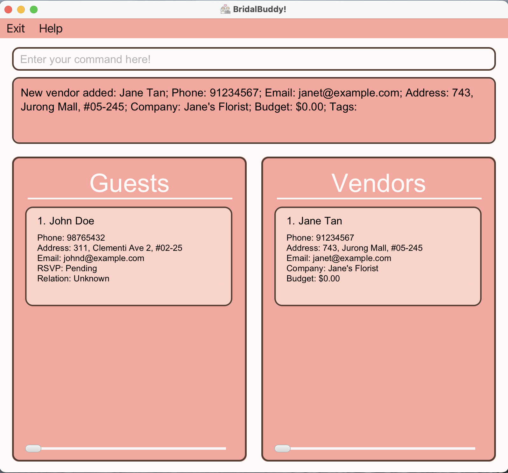Minimize the window using the yellow button
Image resolution: width=508 pixels, height=473 pixels.
pos(21,10)
